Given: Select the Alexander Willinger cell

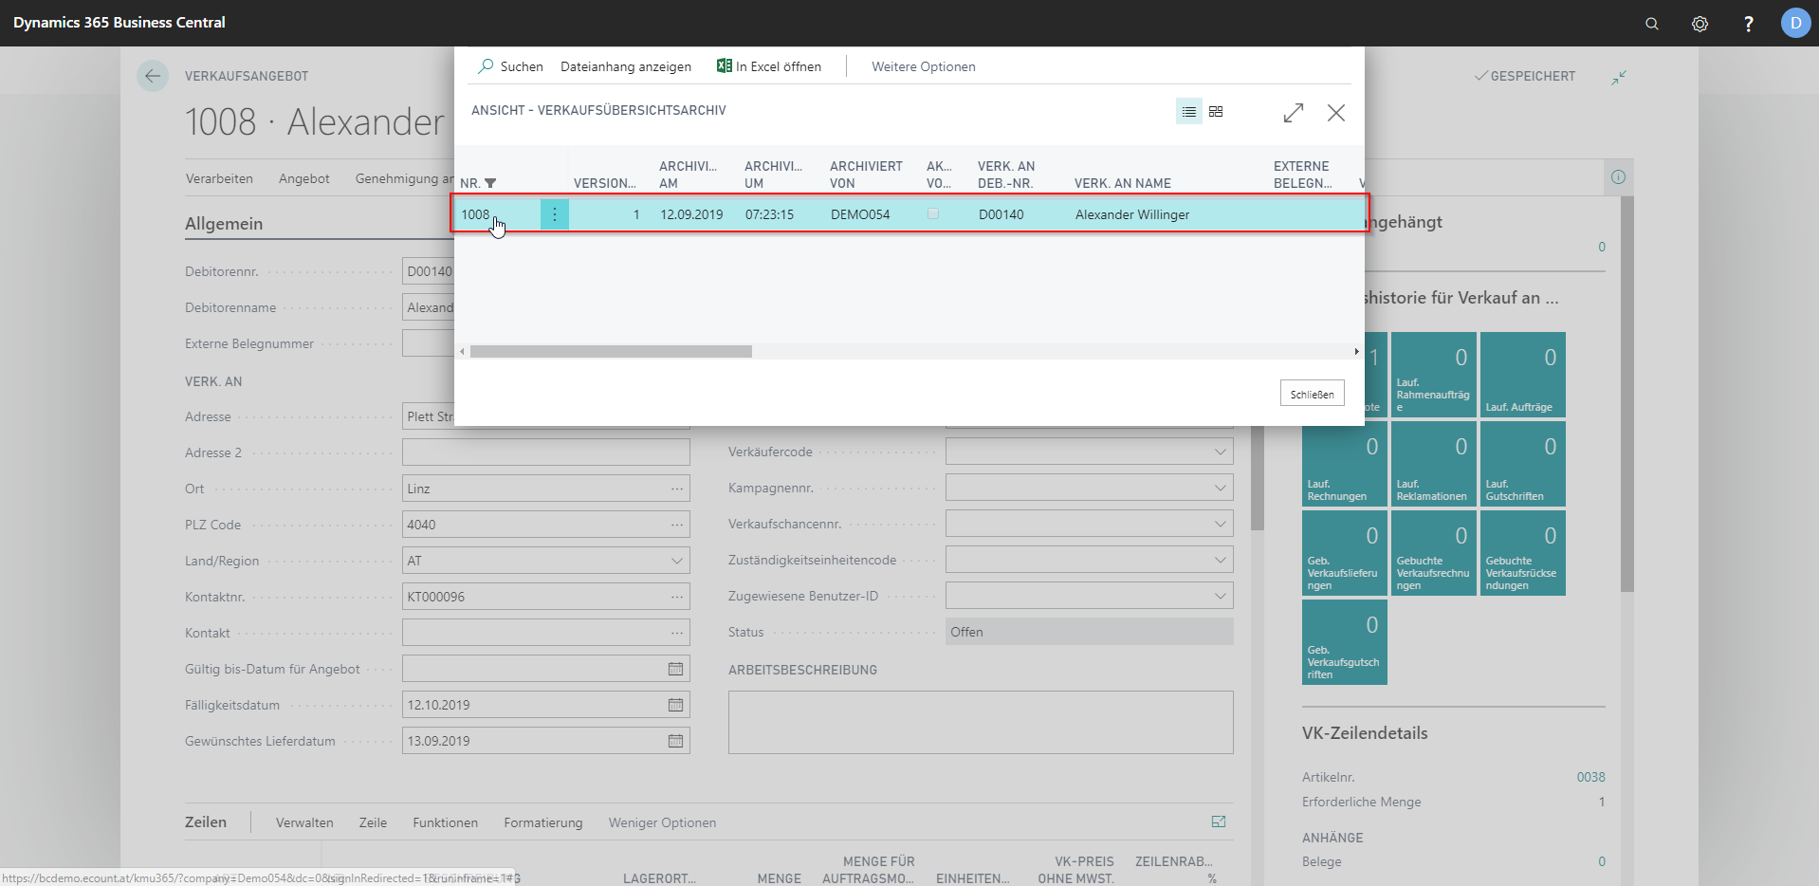Looking at the screenshot, I should [x=1131, y=214].
